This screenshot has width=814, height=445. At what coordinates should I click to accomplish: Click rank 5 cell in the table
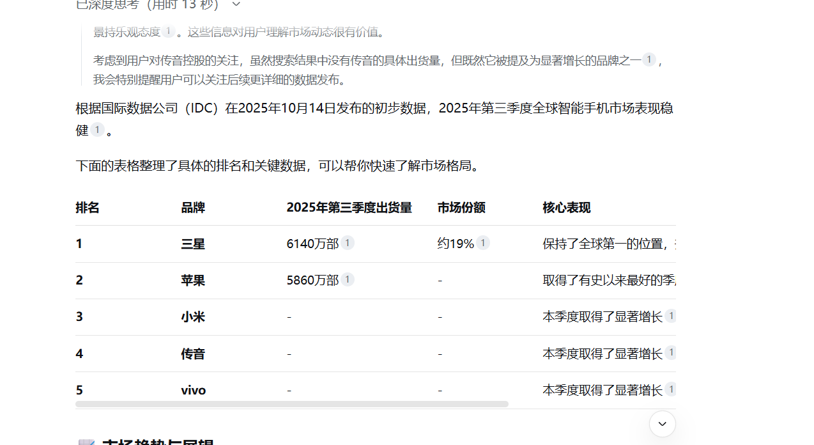(79, 390)
